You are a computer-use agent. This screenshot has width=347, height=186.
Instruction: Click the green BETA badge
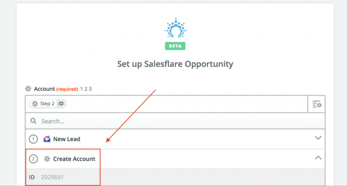coord(175,46)
